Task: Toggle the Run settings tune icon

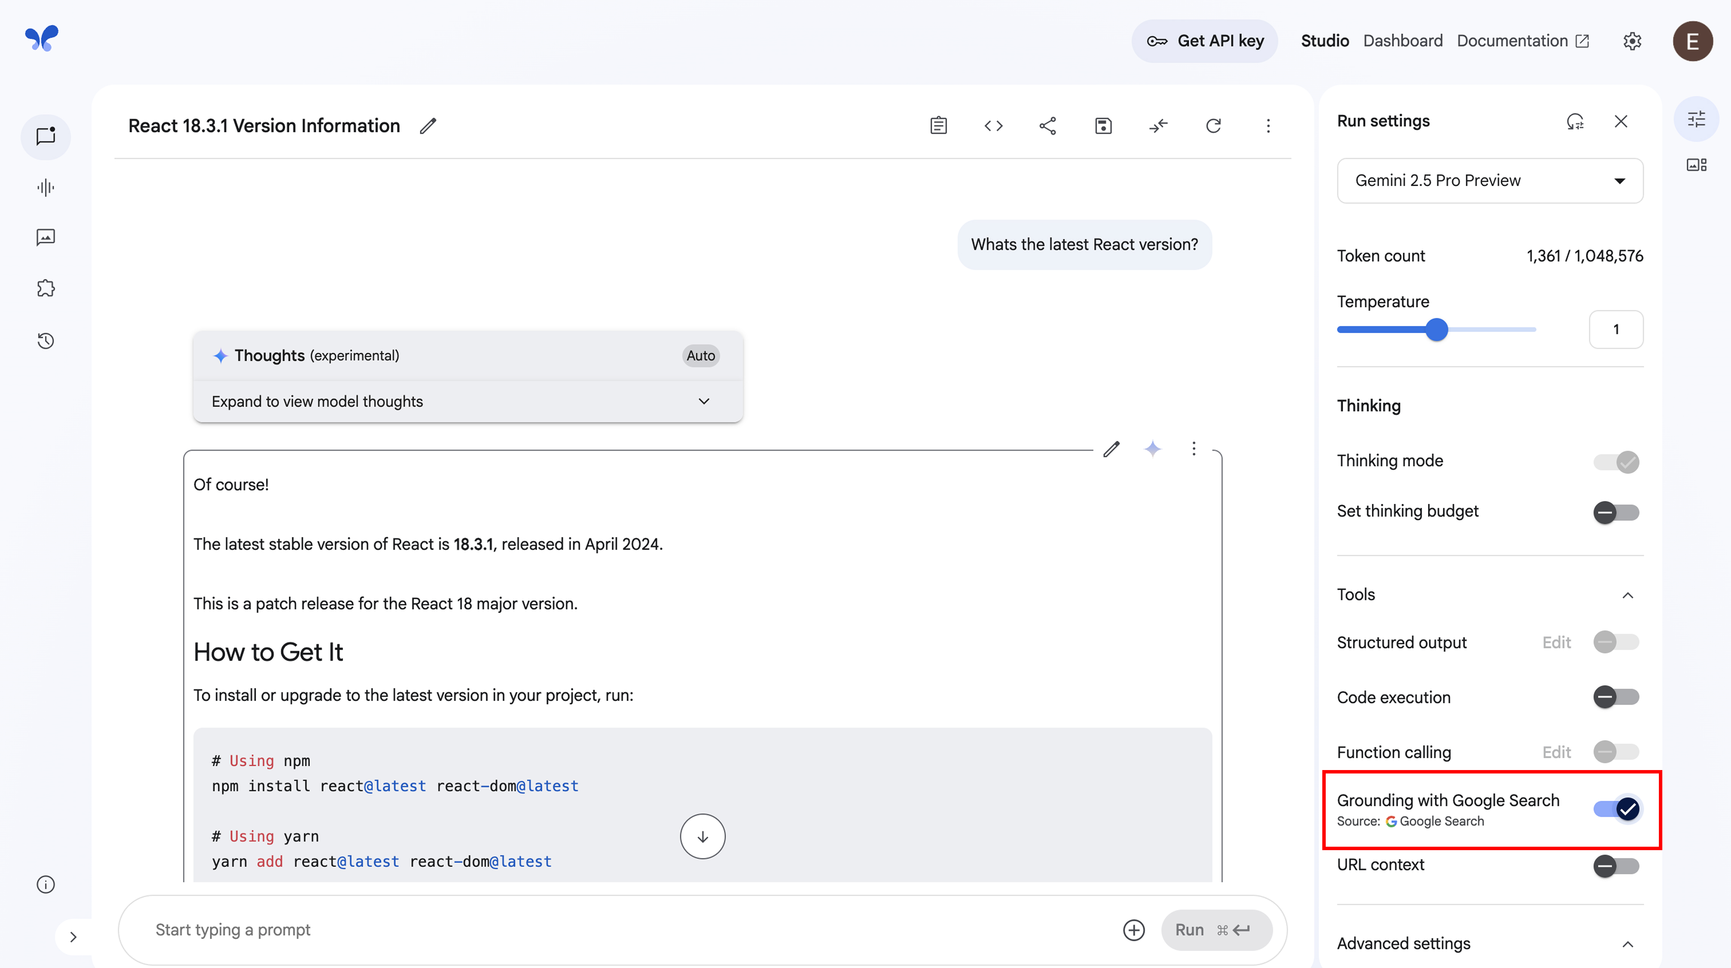Action: [1696, 120]
